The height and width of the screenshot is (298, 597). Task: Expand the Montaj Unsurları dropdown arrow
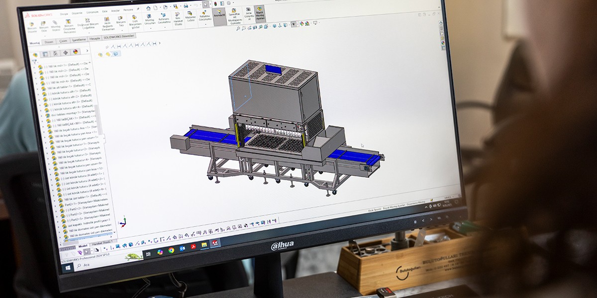tap(150, 27)
